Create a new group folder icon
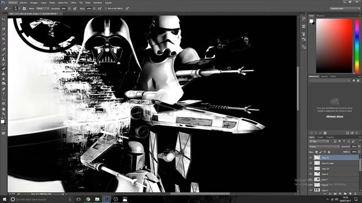 pos(345,194)
